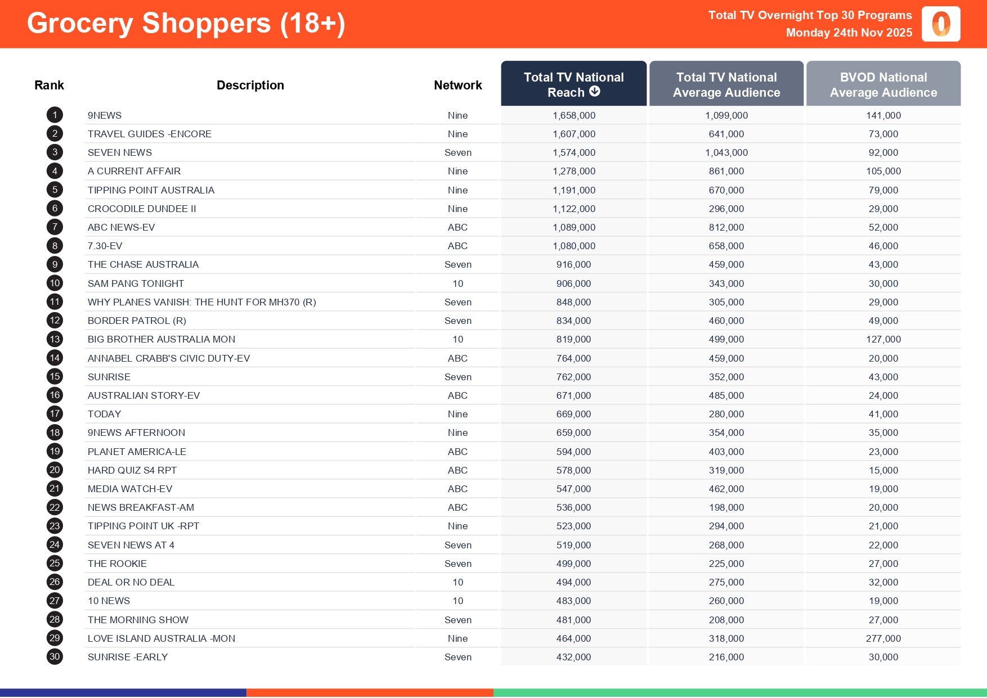Screen dimensions: 987x698
Task: Click the Description column header
Action: (250, 85)
